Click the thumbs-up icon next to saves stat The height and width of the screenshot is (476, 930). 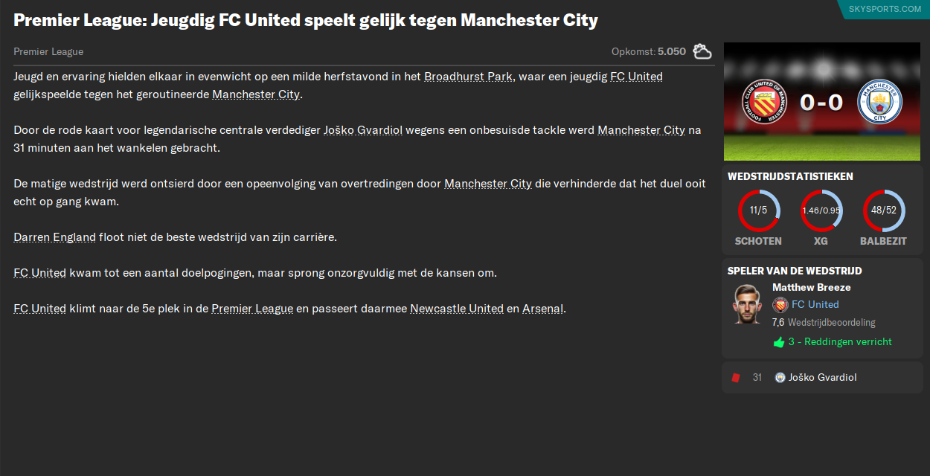pos(779,341)
